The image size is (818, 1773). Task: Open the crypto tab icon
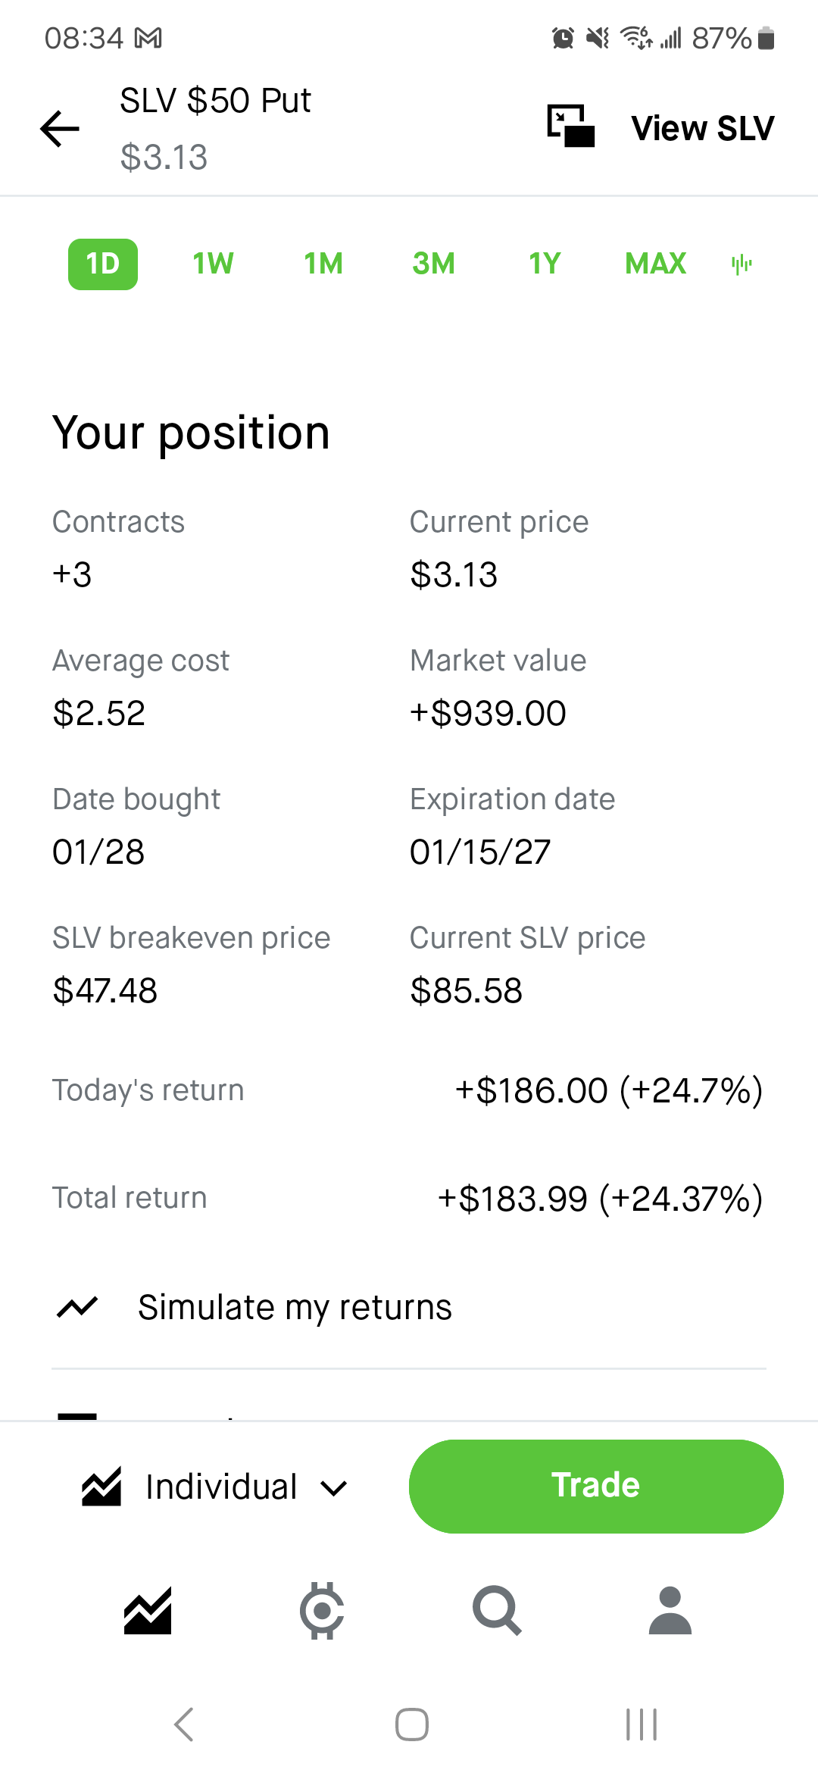click(x=322, y=1610)
